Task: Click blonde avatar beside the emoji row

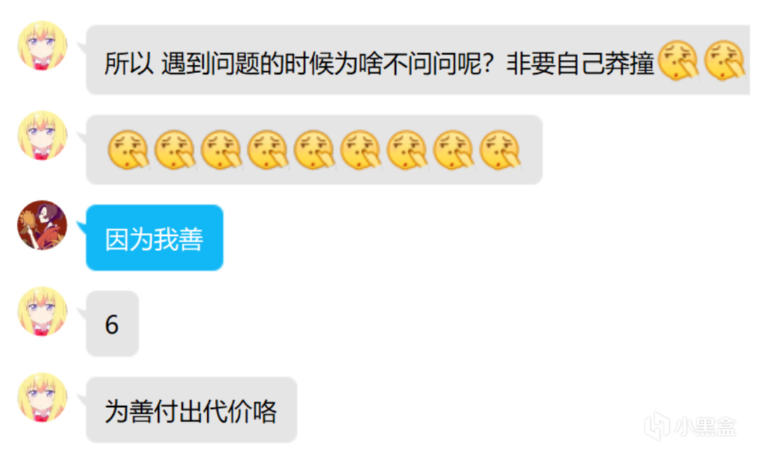Action: click(42, 135)
